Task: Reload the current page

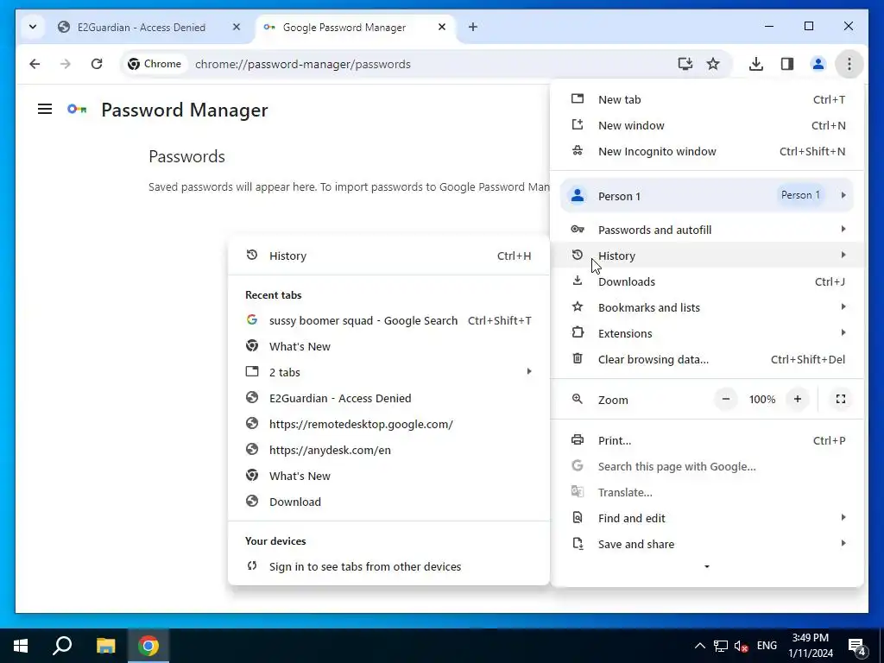Action: (x=97, y=64)
